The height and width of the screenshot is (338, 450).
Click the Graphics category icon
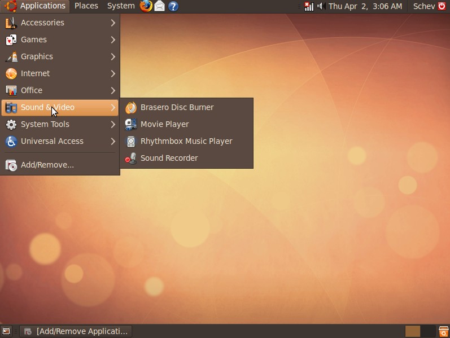(11, 57)
